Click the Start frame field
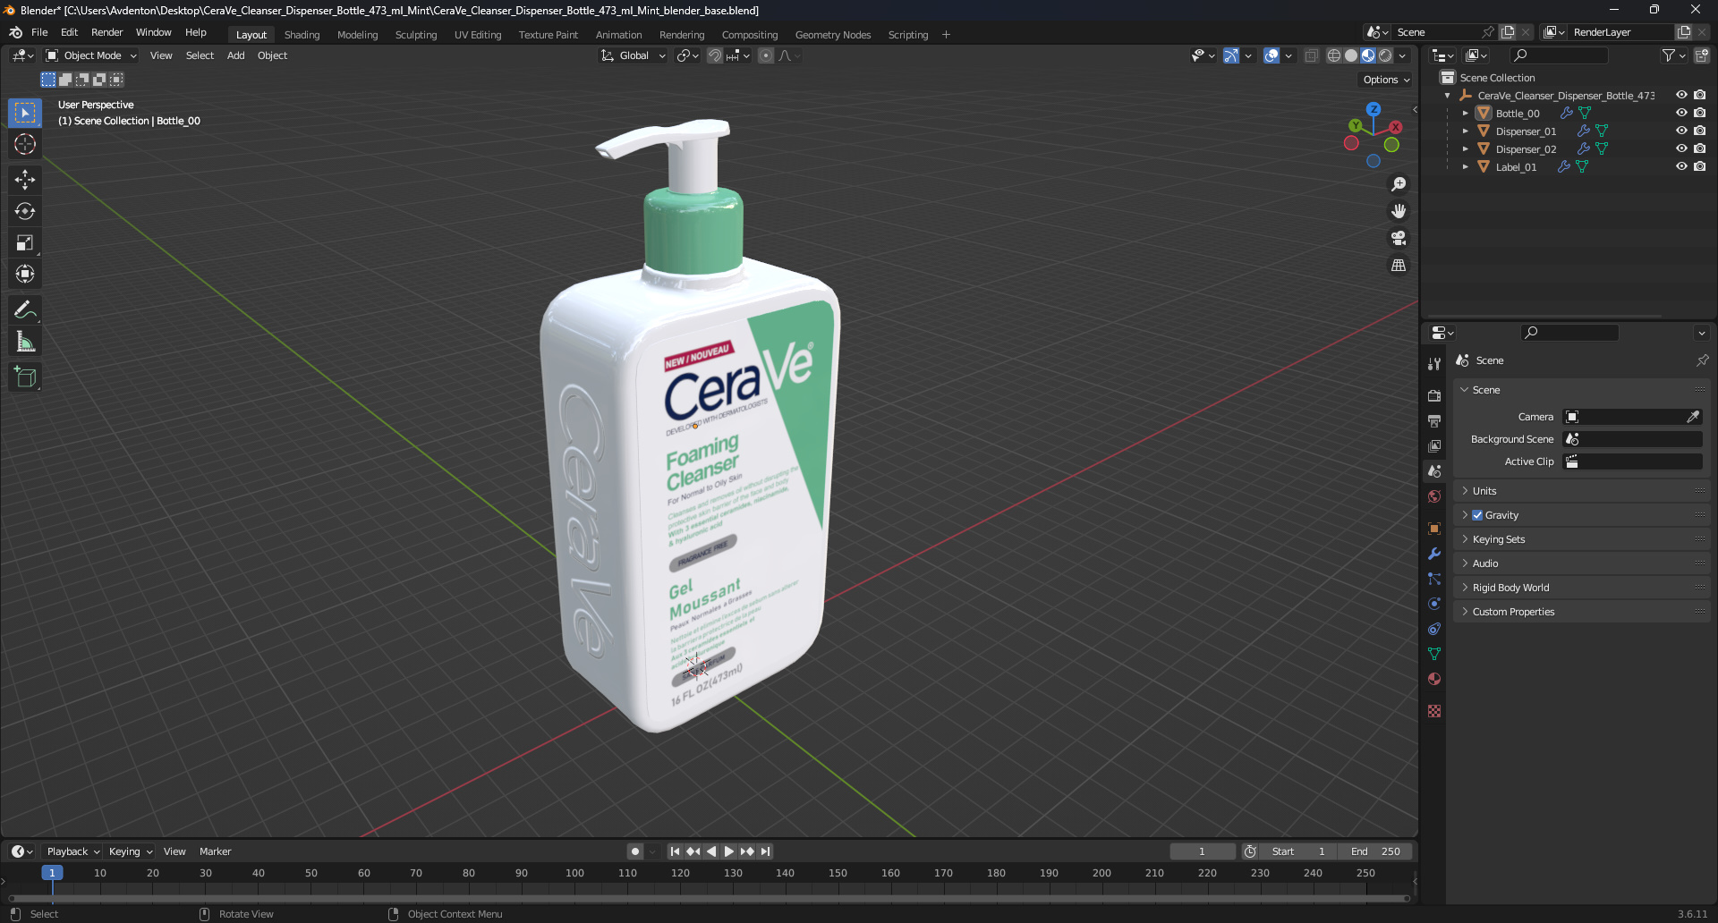 pos(1297,851)
